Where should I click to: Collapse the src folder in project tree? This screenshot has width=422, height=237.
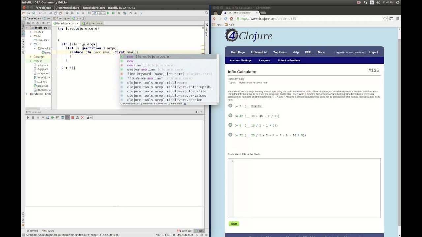click(x=31, y=44)
